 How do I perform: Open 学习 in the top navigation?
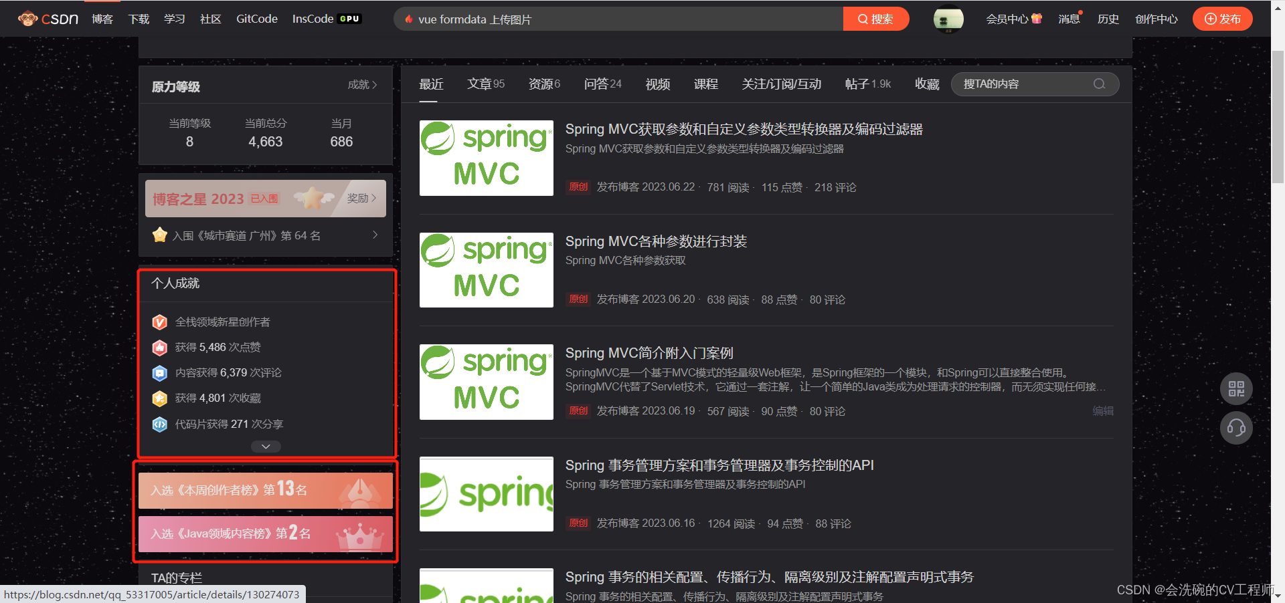click(175, 19)
